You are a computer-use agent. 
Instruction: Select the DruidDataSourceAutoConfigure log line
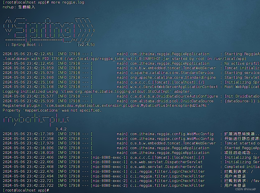(x=125, y=96)
